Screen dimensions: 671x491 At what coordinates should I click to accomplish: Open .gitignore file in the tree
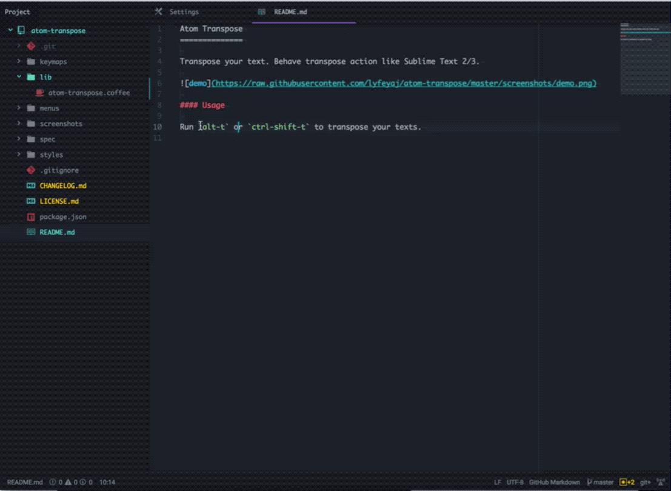(x=59, y=170)
